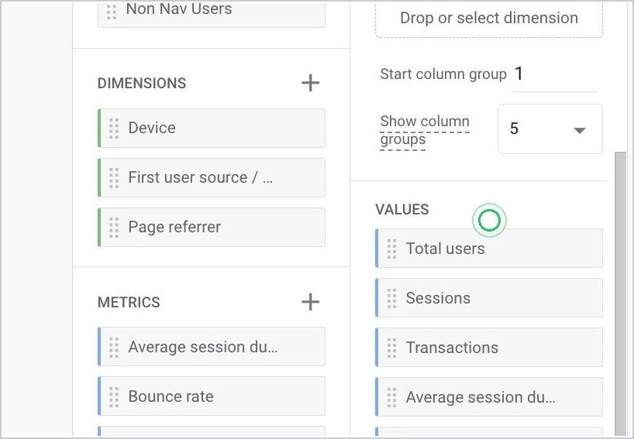
Task: Select the Sessions value chip
Action: (x=489, y=298)
